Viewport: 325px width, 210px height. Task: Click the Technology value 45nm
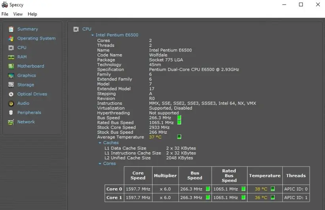point(155,65)
